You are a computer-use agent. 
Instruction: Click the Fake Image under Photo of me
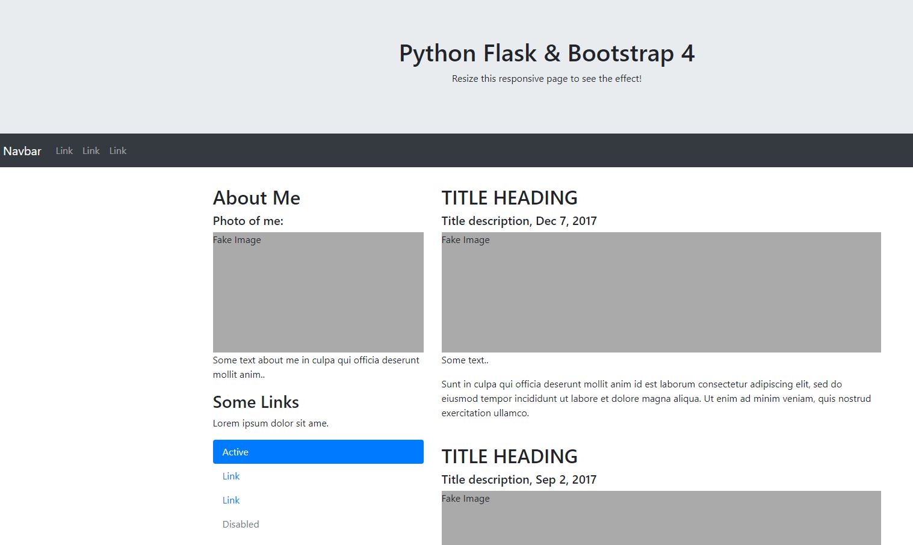(x=318, y=292)
